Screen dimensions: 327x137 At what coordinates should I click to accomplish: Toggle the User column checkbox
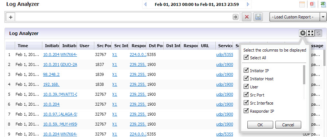246,87
